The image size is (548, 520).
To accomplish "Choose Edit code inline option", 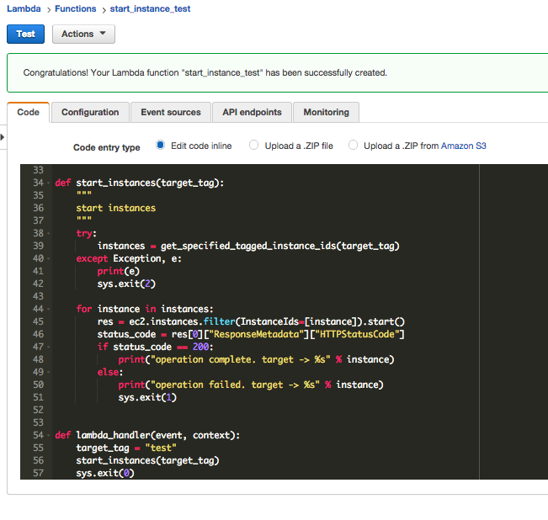I will [x=161, y=146].
